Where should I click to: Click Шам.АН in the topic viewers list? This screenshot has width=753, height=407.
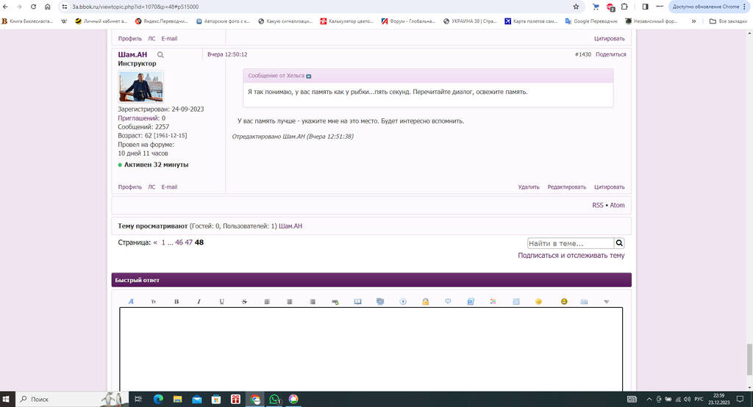(290, 226)
